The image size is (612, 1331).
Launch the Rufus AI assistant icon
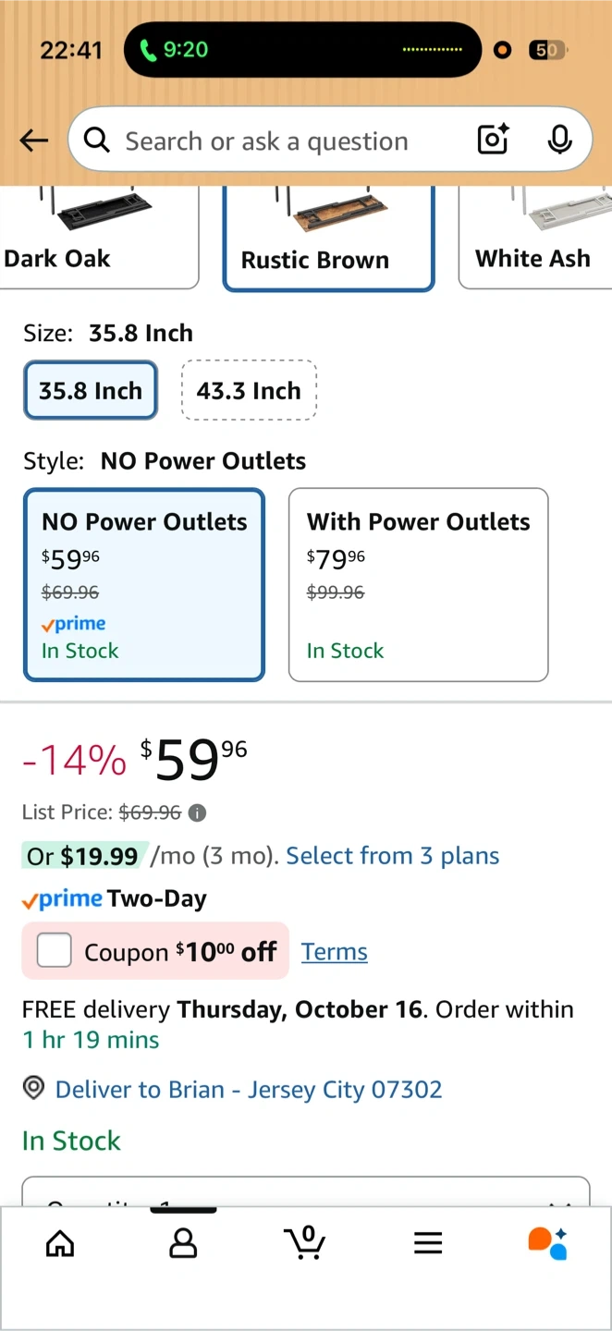tap(547, 1243)
